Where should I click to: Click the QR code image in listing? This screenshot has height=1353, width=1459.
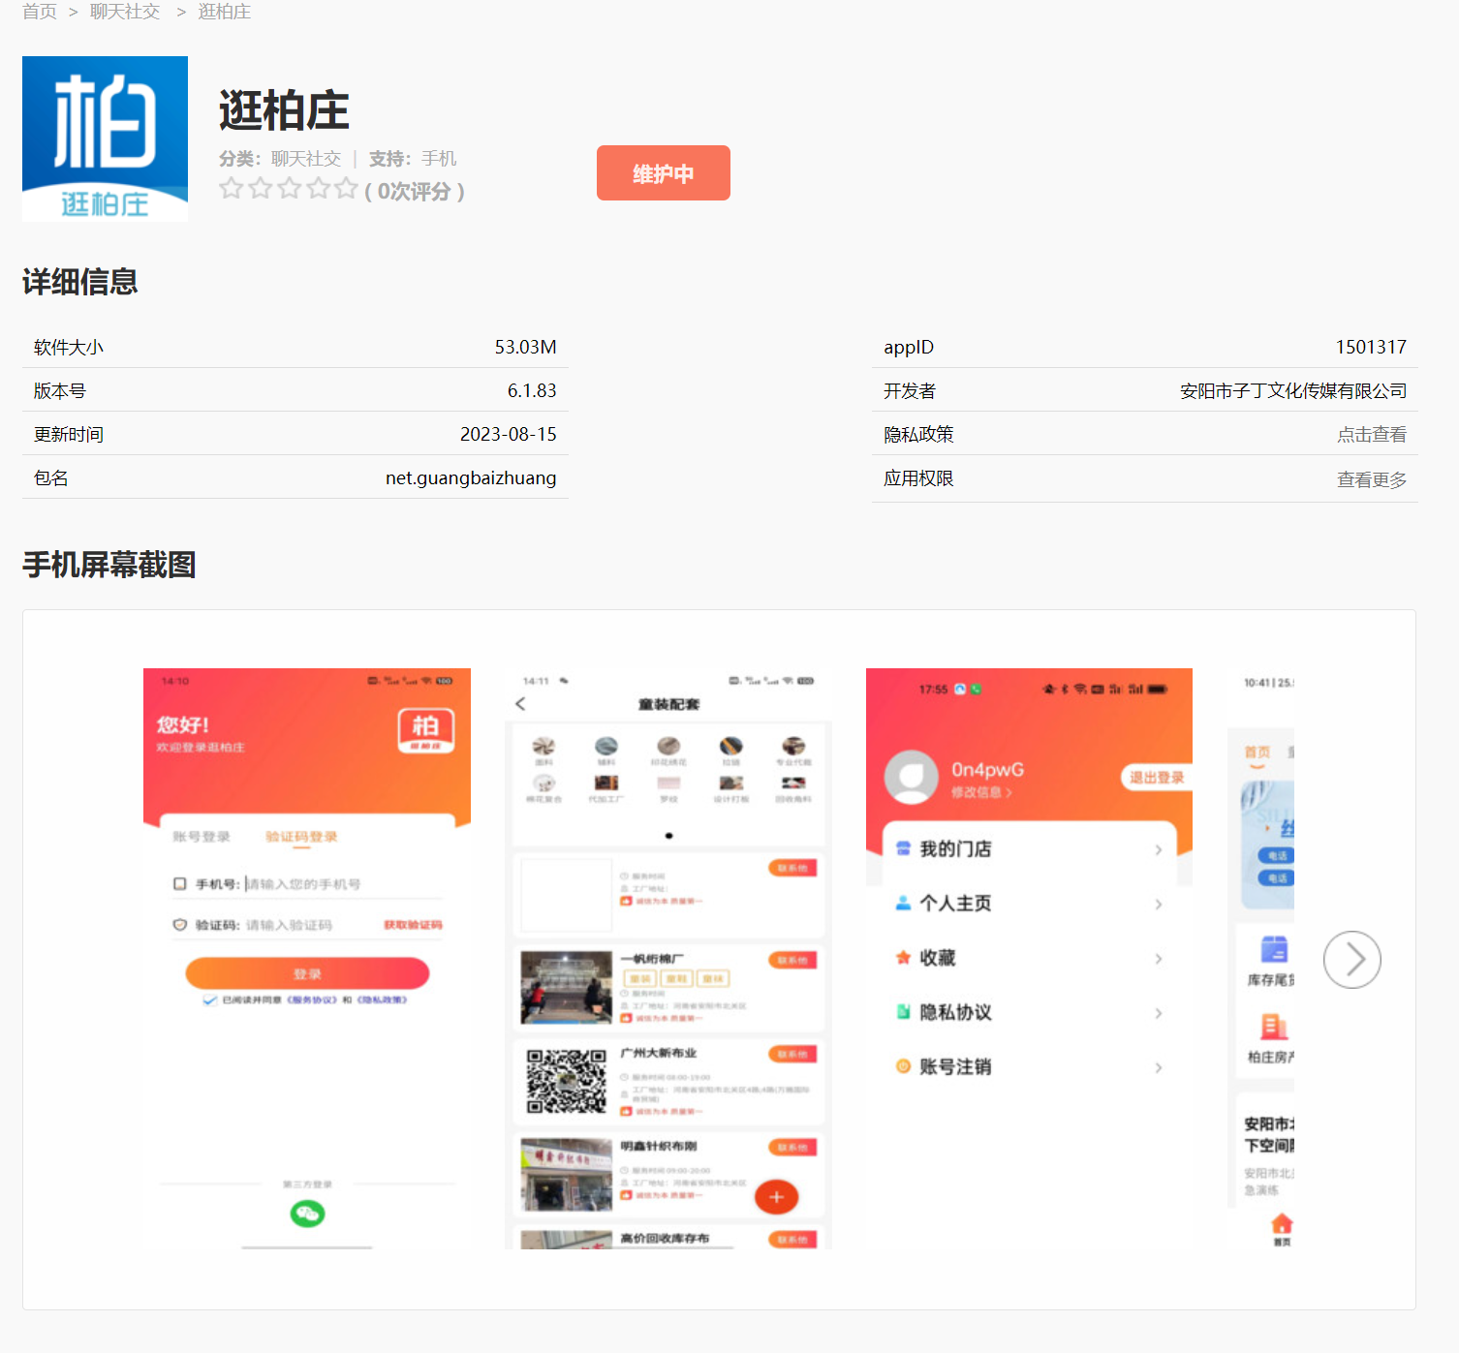tap(566, 1081)
